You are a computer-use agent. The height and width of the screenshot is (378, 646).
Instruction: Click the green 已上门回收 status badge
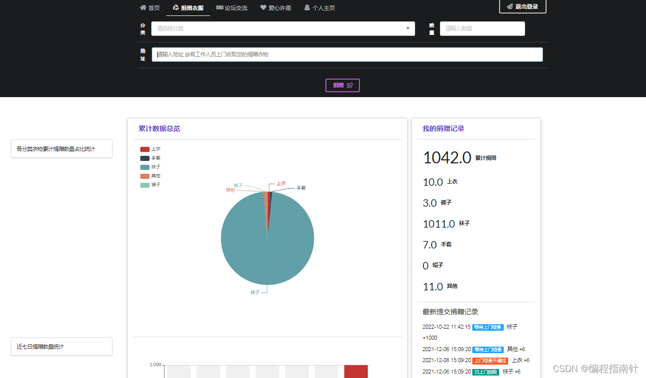tap(486, 372)
